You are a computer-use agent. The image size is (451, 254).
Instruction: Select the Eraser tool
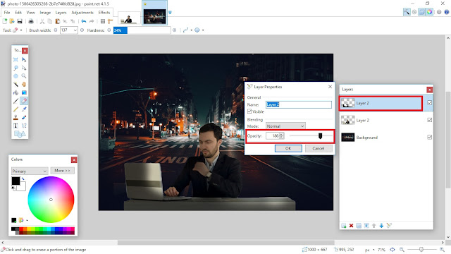point(24,101)
